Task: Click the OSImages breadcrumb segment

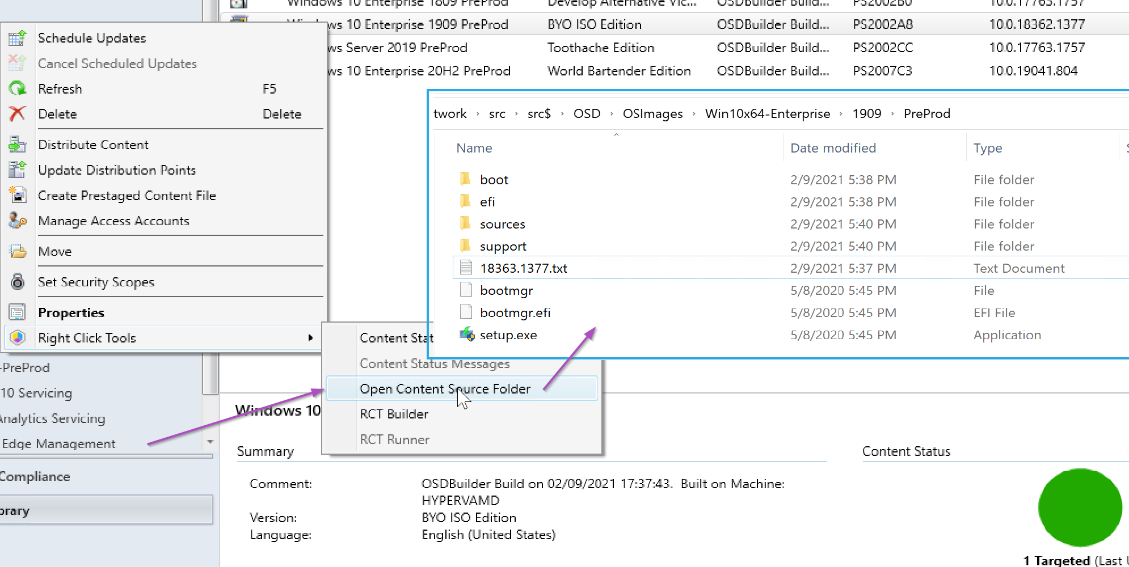Action: coord(652,113)
